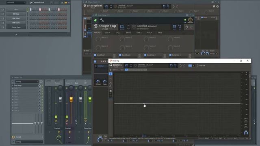Click Phase Plant save preset icon

click(164, 6)
